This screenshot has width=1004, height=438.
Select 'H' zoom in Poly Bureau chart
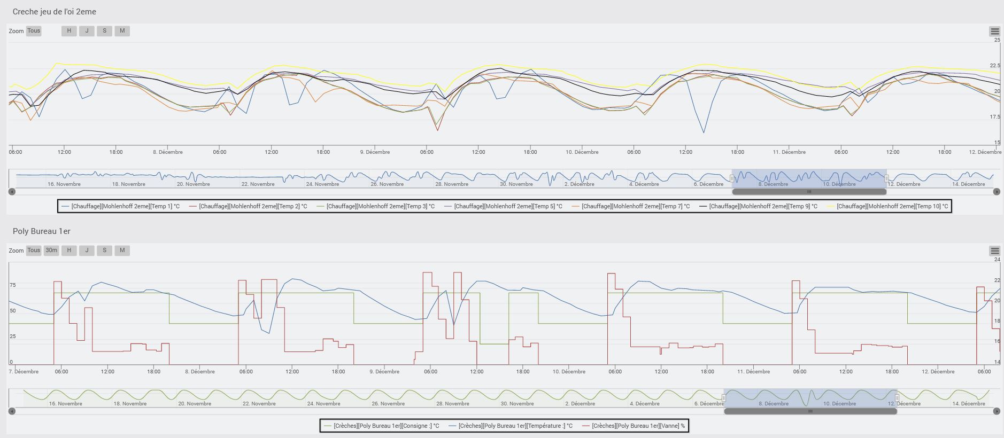[x=69, y=251]
